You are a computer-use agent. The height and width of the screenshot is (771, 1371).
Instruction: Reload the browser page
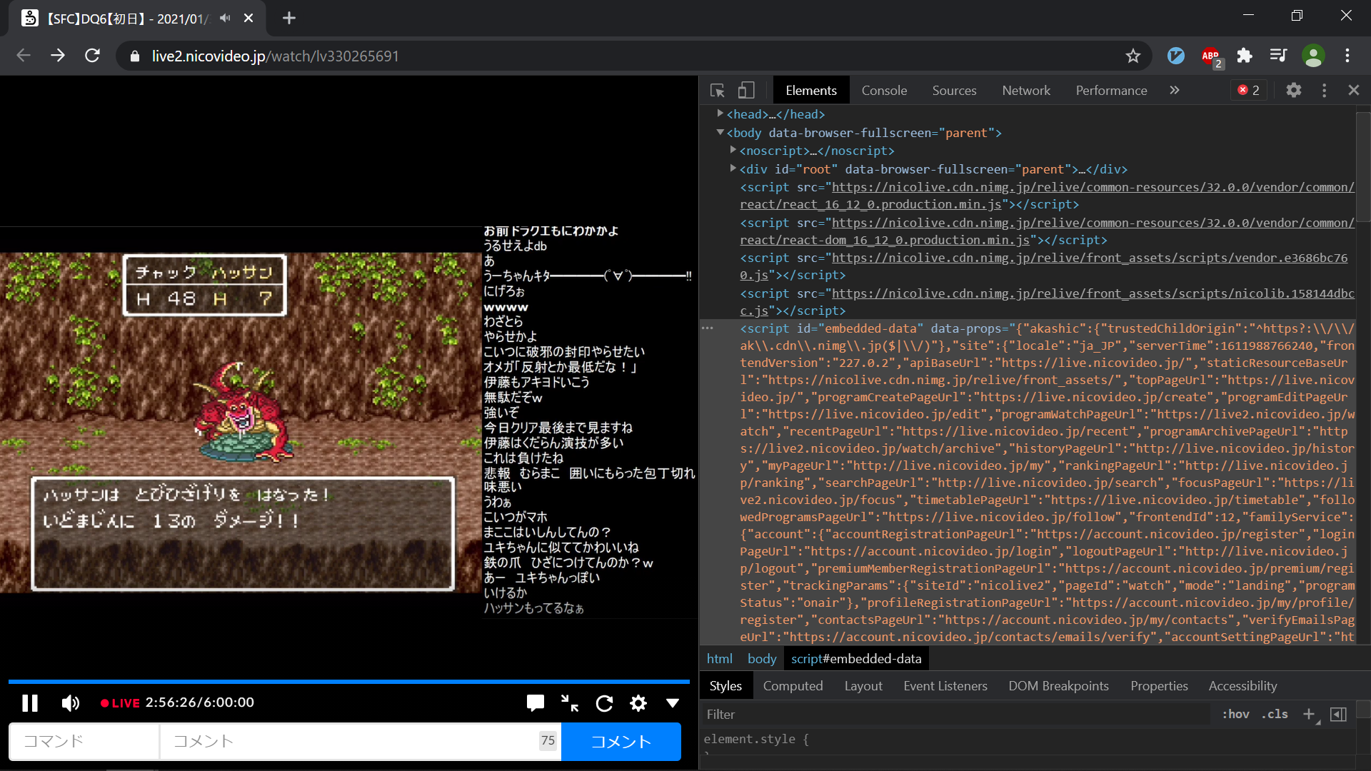pyautogui.click(x=92, y=56)
